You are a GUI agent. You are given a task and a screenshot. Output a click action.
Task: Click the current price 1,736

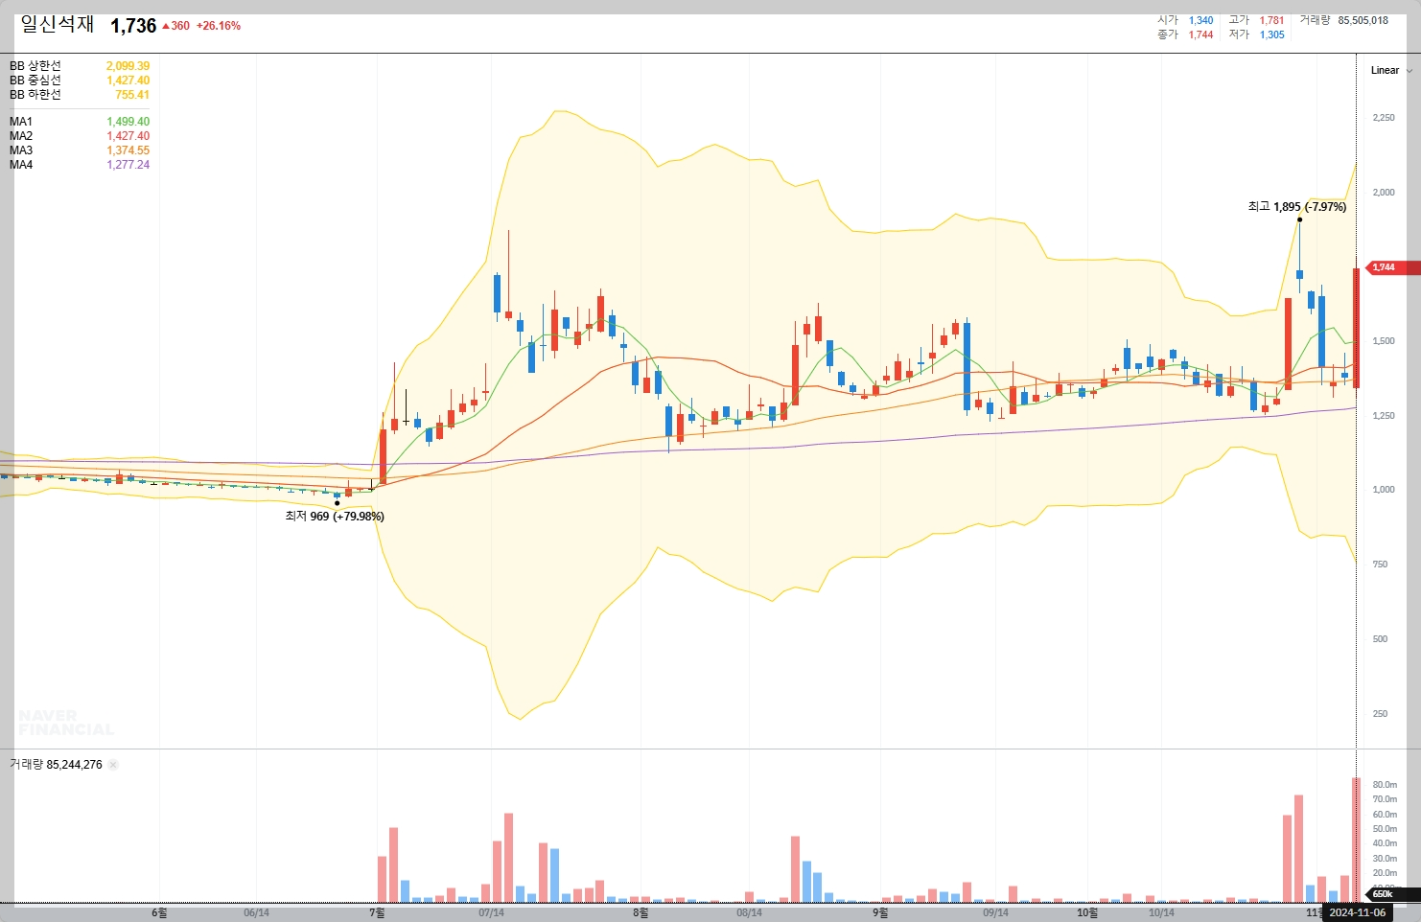point(133,26)
